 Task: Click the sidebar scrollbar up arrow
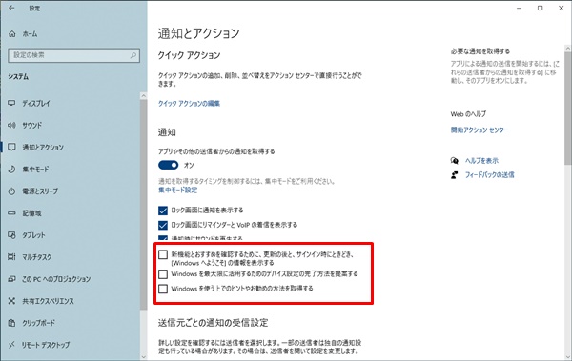tap(143, 95)
